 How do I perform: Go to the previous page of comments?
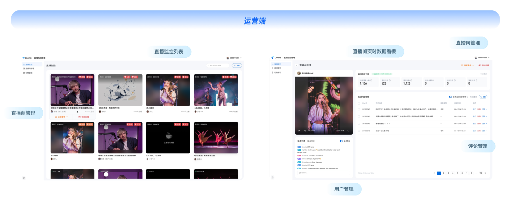tap(434, 173)
